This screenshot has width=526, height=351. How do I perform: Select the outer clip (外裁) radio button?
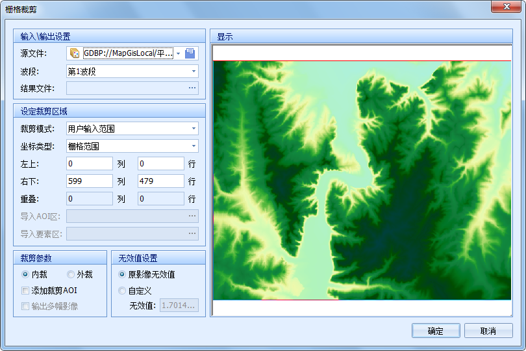pyautogui.click(x=71, y=275)
